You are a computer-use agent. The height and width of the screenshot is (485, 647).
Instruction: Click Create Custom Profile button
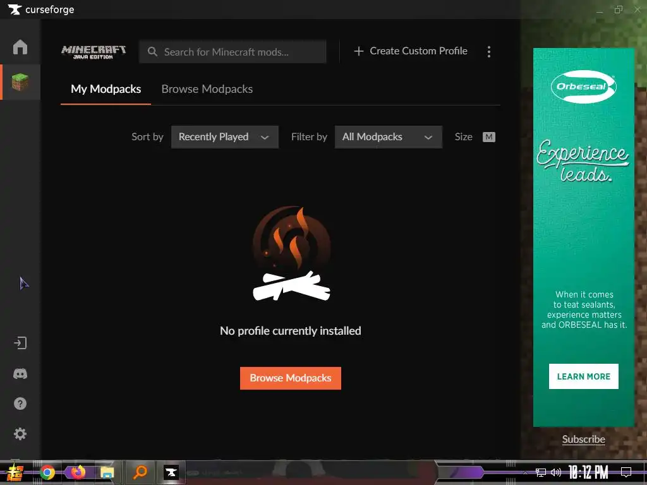click(411, 51)
